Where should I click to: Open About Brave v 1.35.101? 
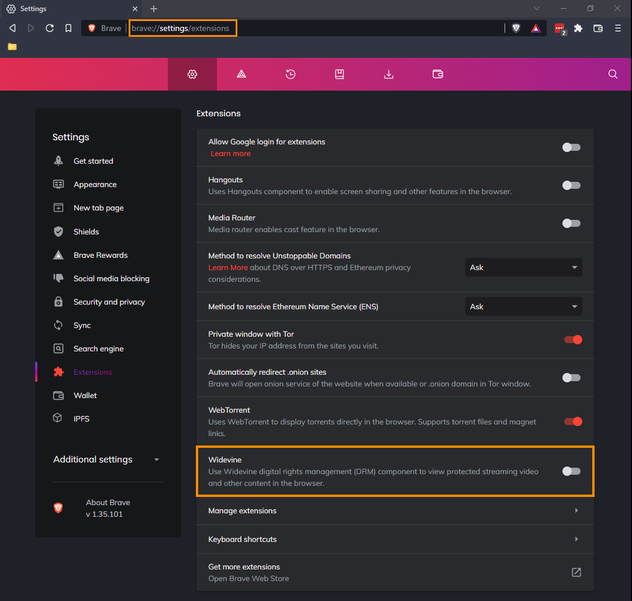point(108,508)
